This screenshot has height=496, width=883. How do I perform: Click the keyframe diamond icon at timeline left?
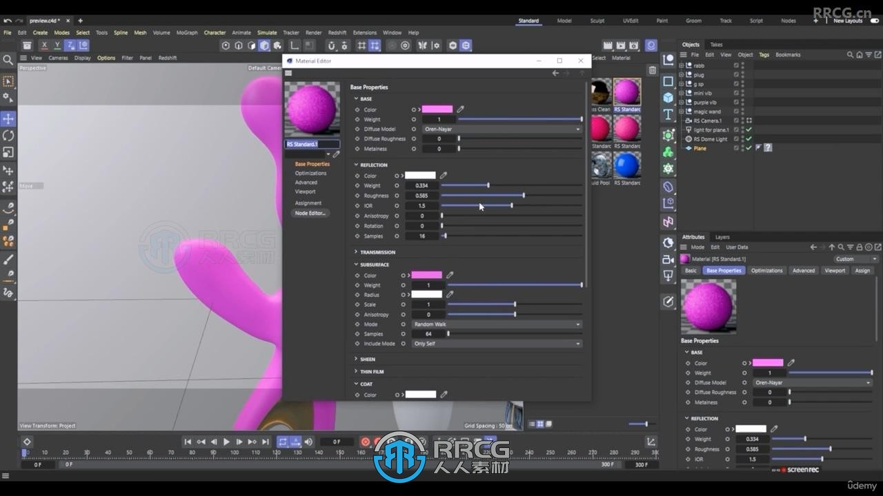tap(27, 442)
